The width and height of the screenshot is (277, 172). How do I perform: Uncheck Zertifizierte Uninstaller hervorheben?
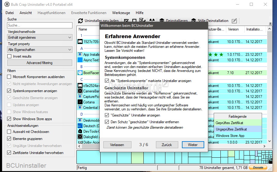point(9,153)
